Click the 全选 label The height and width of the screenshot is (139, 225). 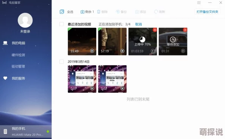point(70,12)
